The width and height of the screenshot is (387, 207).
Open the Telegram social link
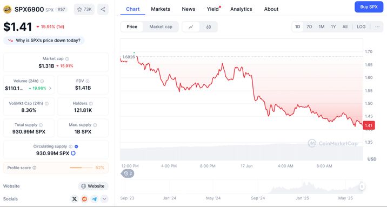94,199
